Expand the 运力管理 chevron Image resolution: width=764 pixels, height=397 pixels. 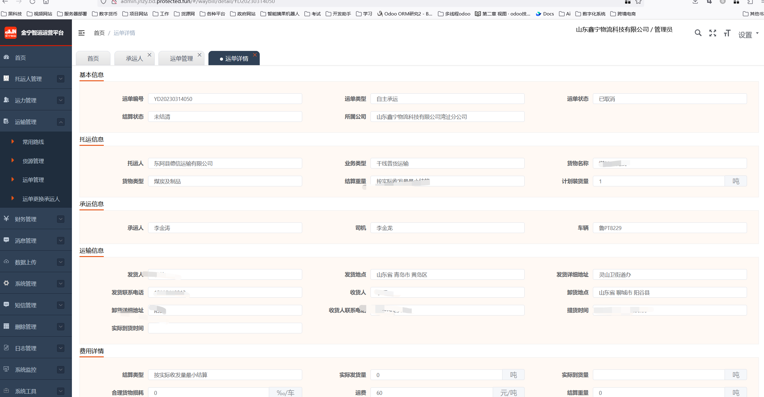61,100
